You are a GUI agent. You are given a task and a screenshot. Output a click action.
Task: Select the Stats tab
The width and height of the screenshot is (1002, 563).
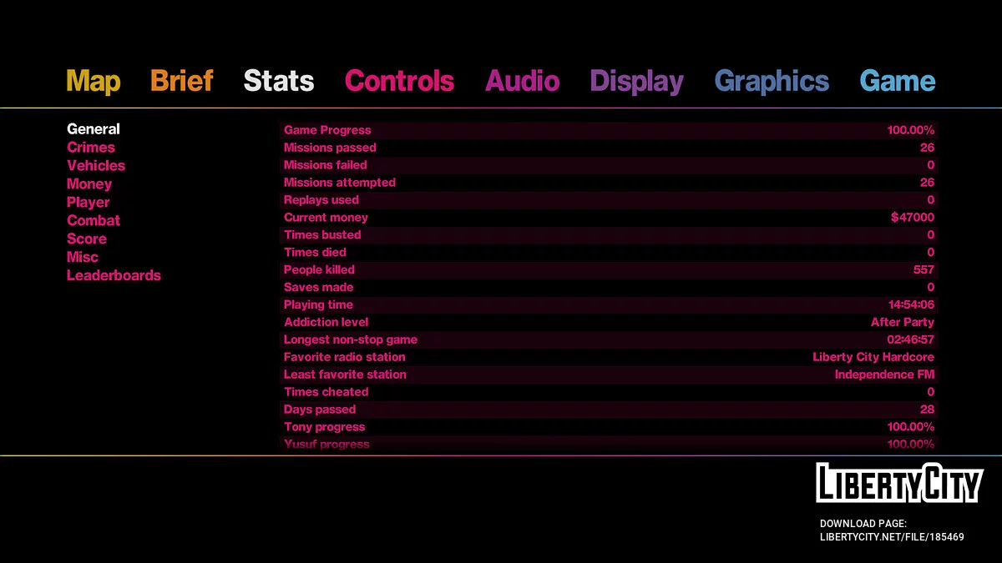click(x=278, y=81)
